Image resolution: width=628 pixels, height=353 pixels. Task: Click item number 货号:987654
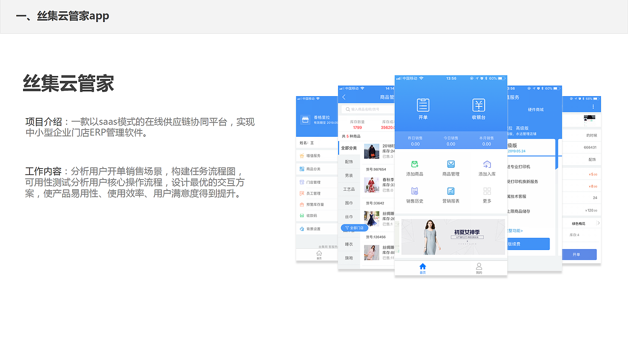point(376,169)
